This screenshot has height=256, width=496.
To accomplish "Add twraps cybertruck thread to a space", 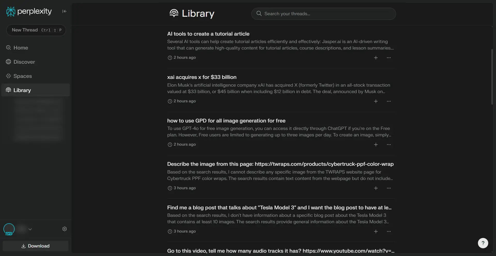I will click(x=376, y=188).
